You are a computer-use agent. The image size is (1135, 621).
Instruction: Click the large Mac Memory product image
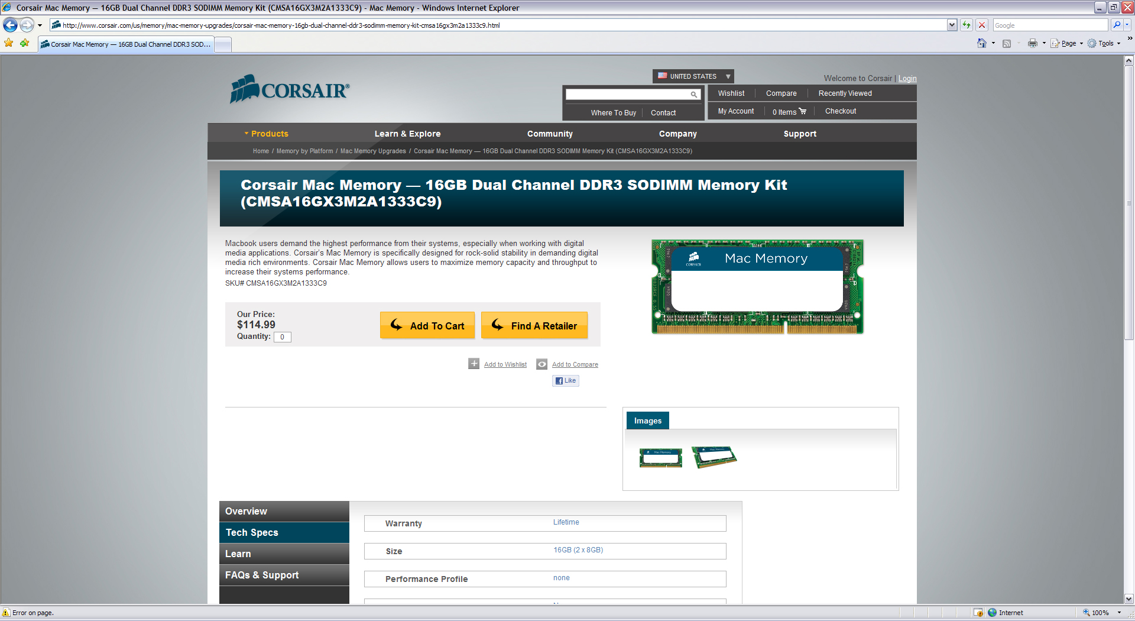pyautogui.click(x=757, y=287)
